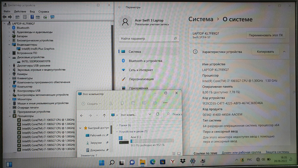Click the scan for hardware changes monitor icon
This screenshot has height=168, width=298.
click(x=52, y=17)
